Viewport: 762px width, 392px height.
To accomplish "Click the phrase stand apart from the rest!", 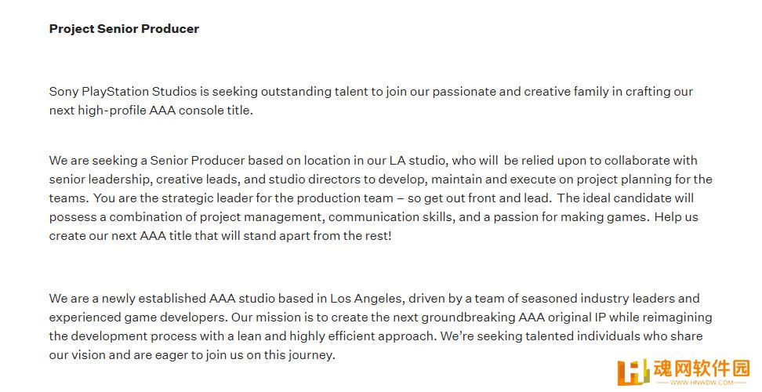I will point(317,236).
